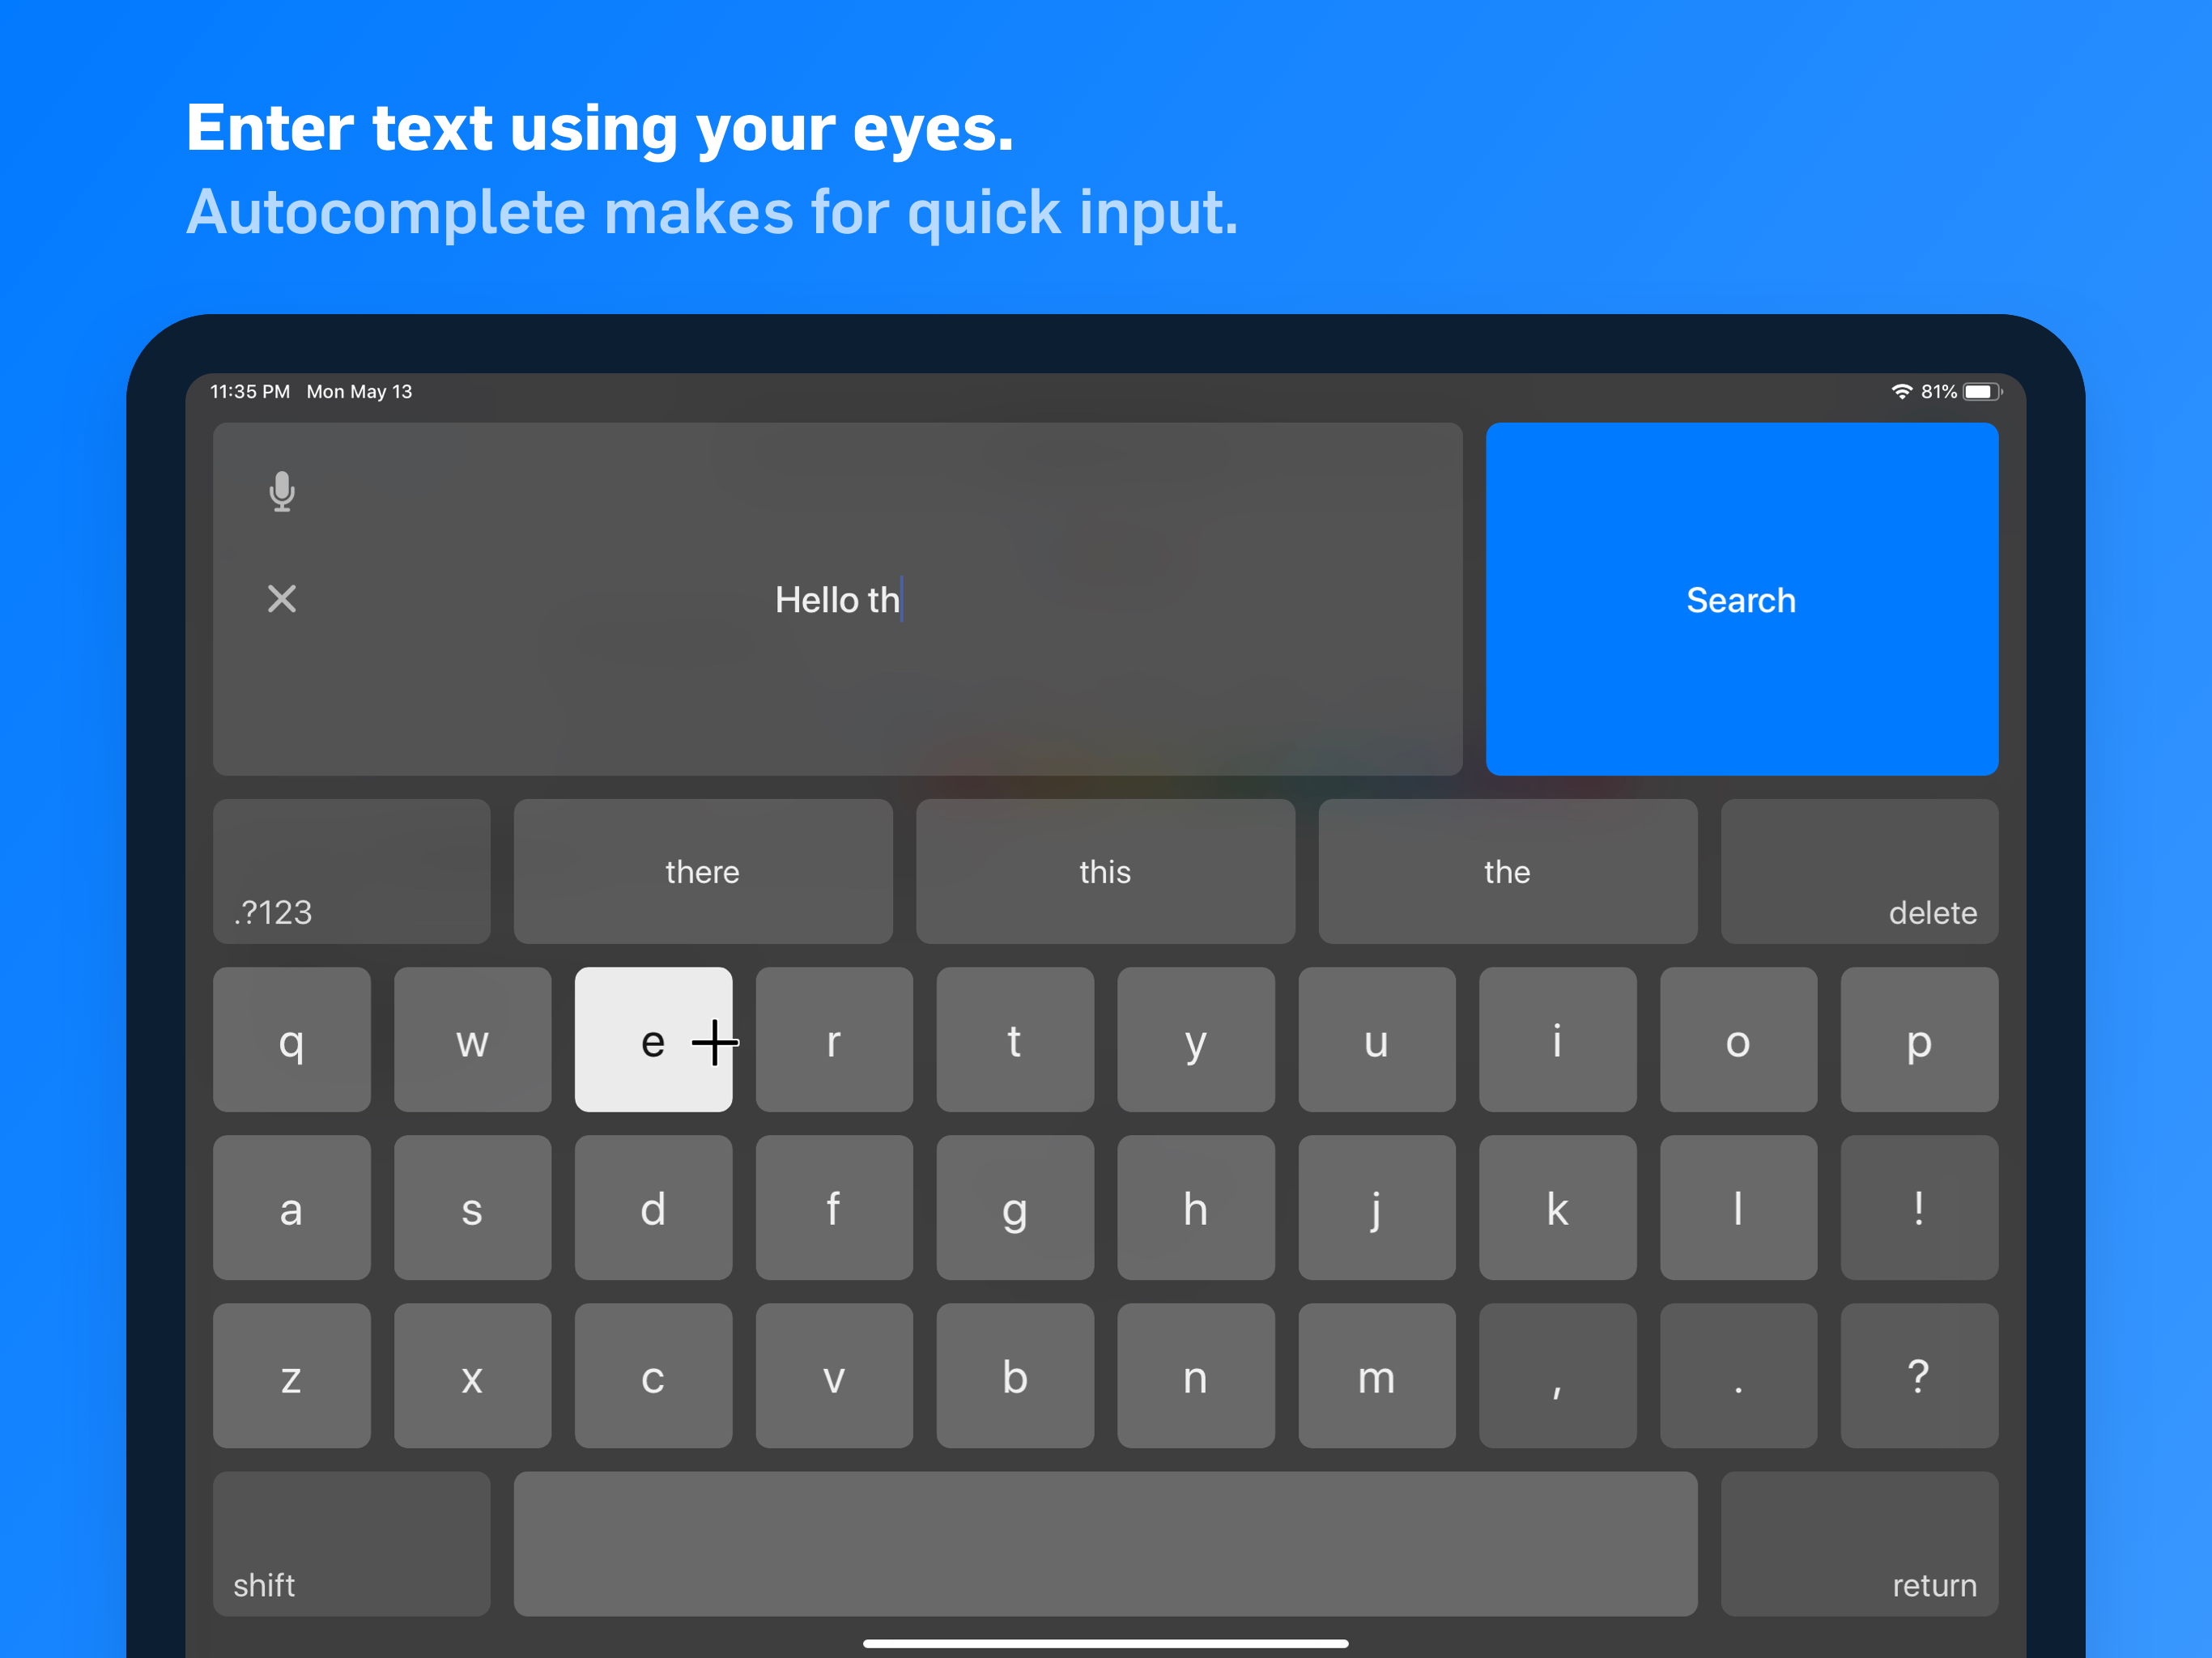Tap the f key

tap(834, 1207)
